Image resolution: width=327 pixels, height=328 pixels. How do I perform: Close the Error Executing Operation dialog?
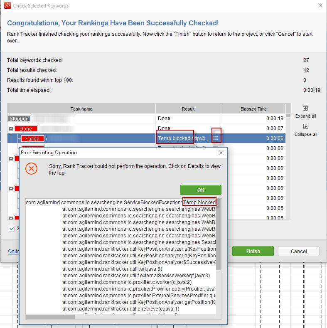221,153
